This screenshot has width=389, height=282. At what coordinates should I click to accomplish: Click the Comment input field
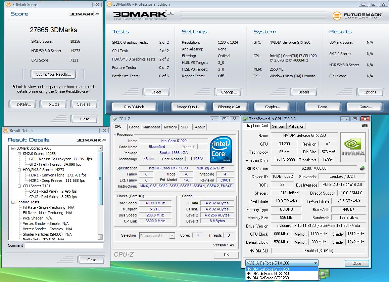[x=64, y=245]
